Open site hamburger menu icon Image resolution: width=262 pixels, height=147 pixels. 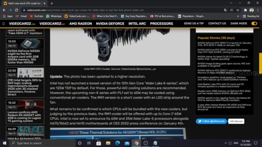pyautogui.click(x=4, y=24)
